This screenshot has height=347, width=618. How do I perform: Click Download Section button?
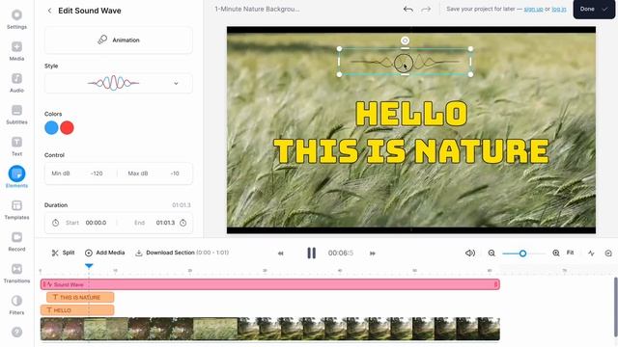182,253
